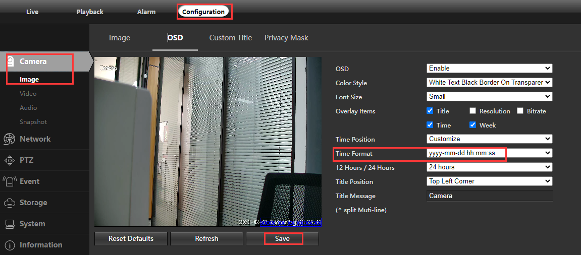The width and height of the screenshot is (581, 255).
Task: Switch to the Privacy Mask tab
Action: coord(286,38)
